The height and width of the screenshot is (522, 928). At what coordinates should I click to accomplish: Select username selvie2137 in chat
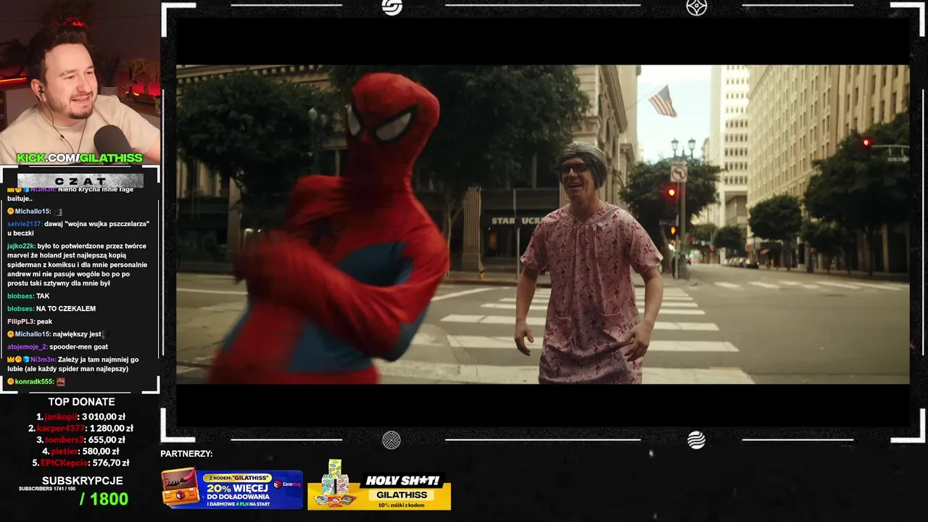pyautogui.click(x=24, y=224)
